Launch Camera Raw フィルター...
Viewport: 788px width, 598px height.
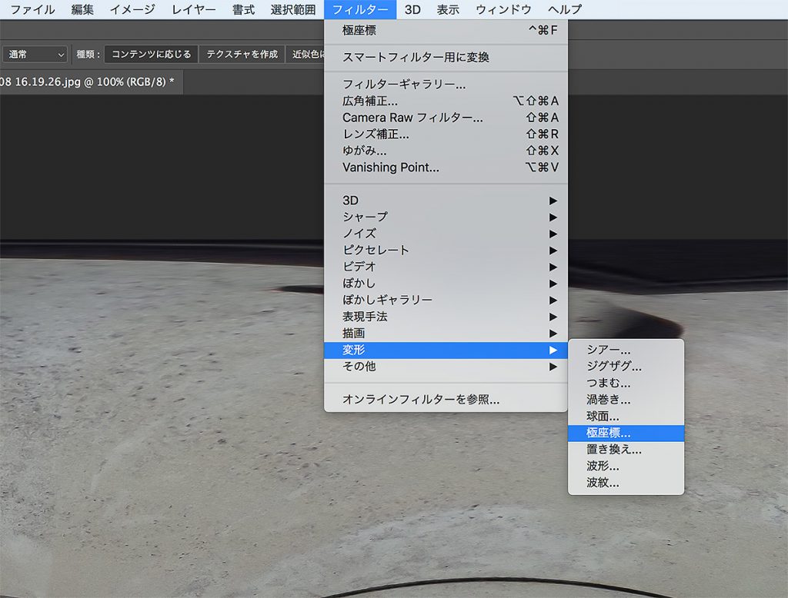pyautogui.click(x=412, y=118)
